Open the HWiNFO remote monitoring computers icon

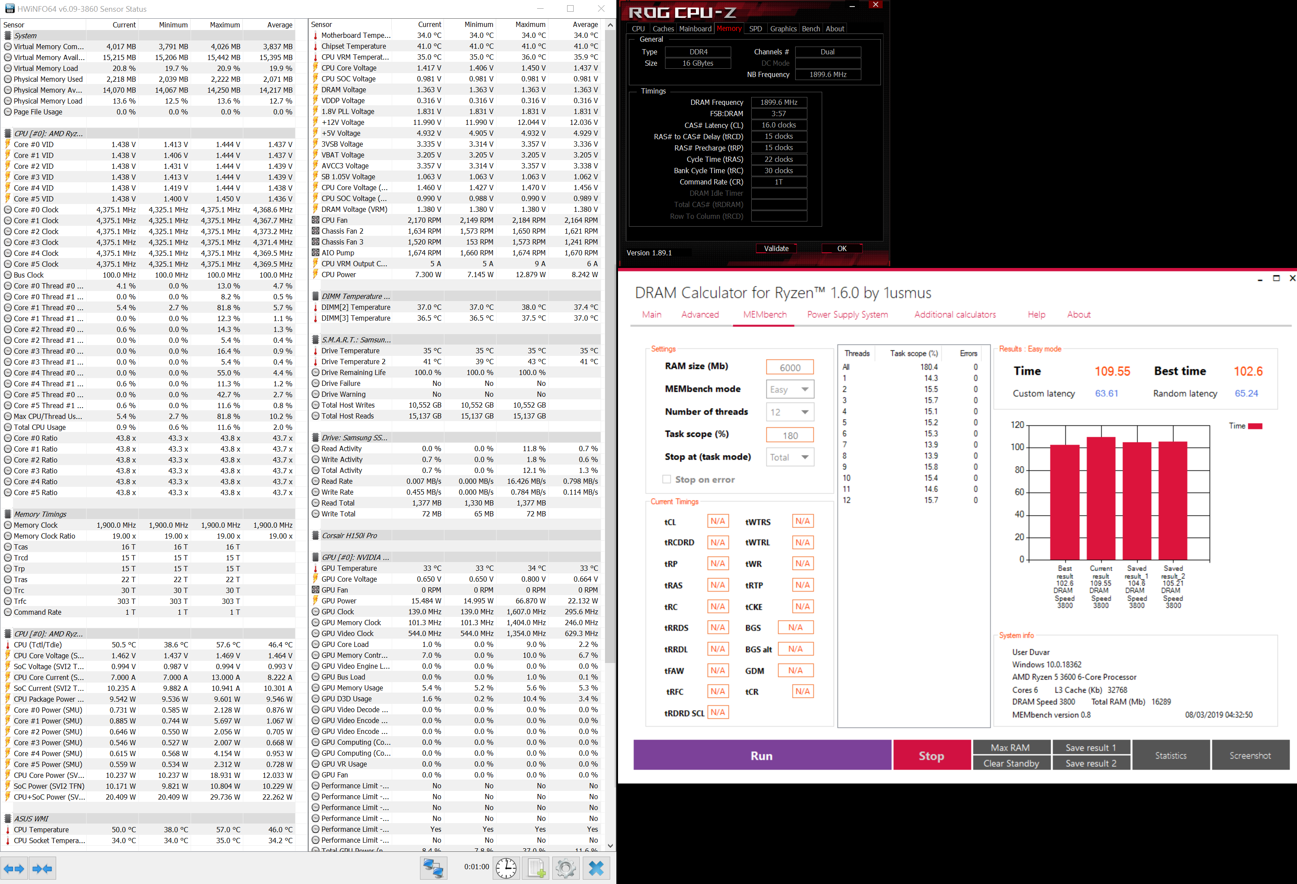click(433, 868)
